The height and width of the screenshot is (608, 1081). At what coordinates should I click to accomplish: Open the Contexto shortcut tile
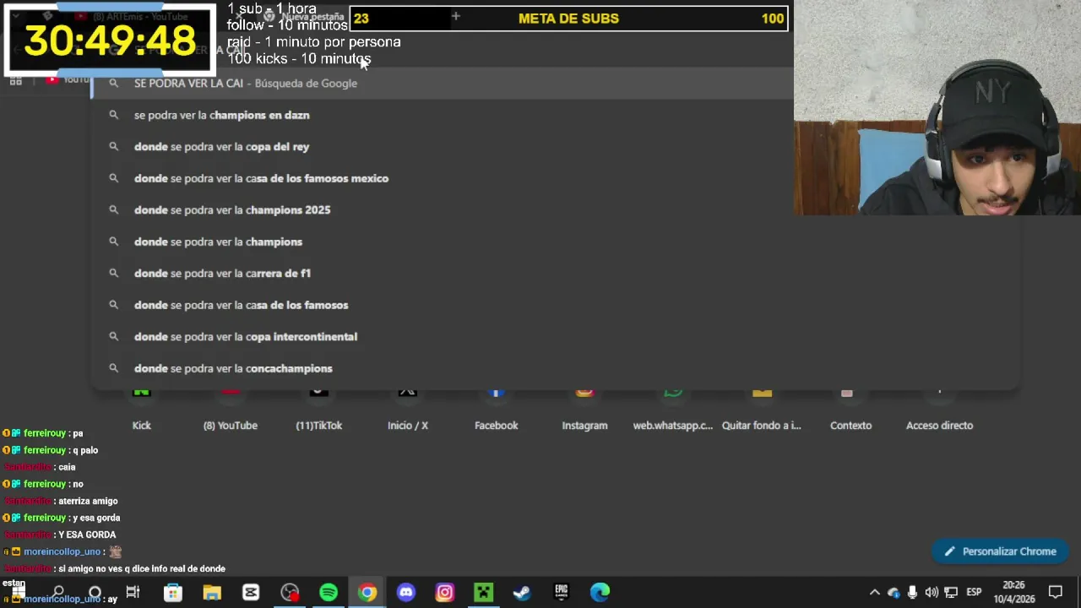click(850, 410)
